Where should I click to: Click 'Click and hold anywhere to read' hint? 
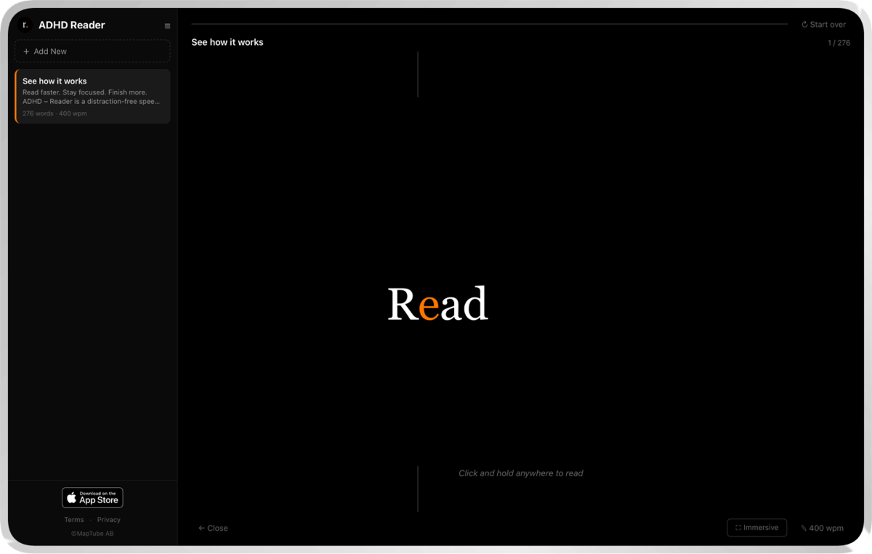[521, 473]
